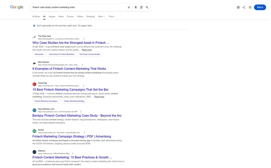Open options menu for The Wise Idiot result
271x168 pixels.
coord(84,39)
